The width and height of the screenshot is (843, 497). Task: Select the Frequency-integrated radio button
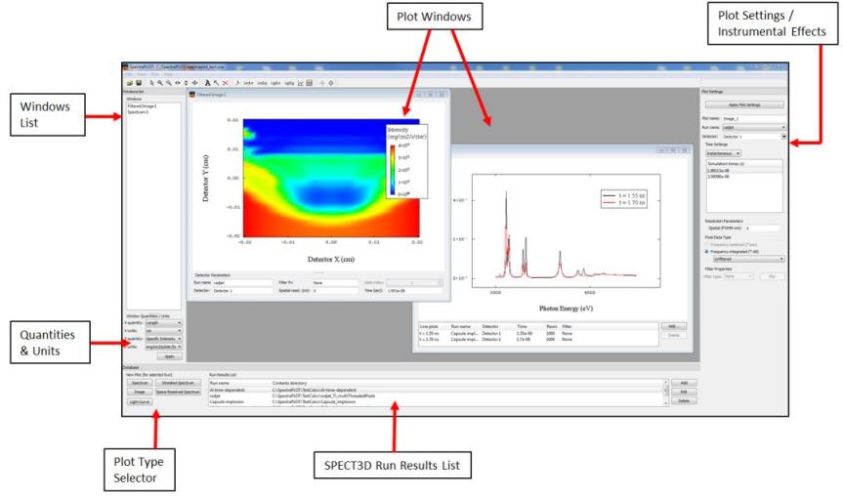click(x=705, y=251)
